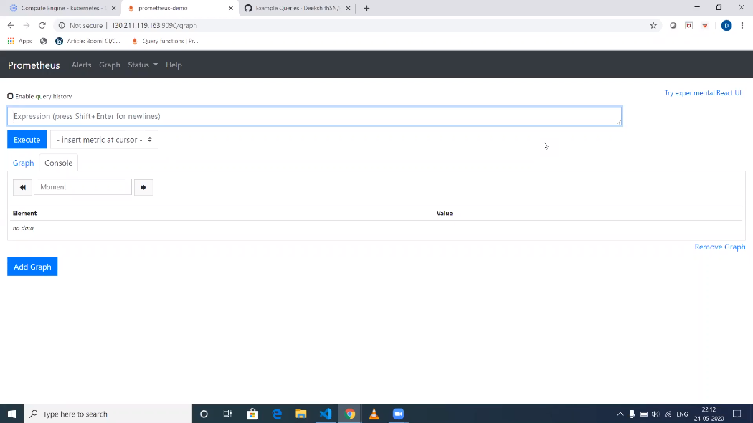Viewport: 753px width, 423px height.
Task: Open Visual Studio Code from taskbar
Action: click(325, 414)
